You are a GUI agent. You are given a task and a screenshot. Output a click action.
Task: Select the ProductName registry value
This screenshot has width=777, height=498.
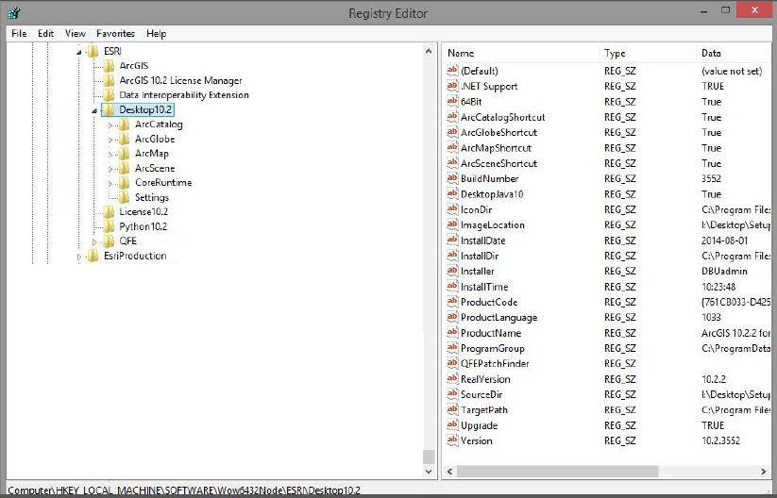tap(490, 333)
